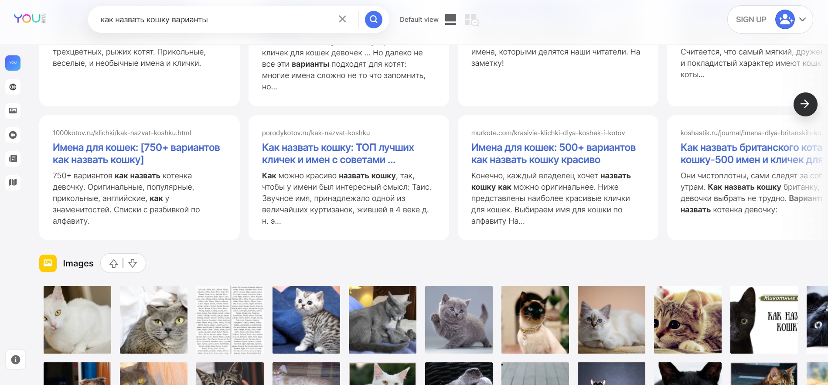
Task: Clear the search query with the X
Action: point(342,19)
